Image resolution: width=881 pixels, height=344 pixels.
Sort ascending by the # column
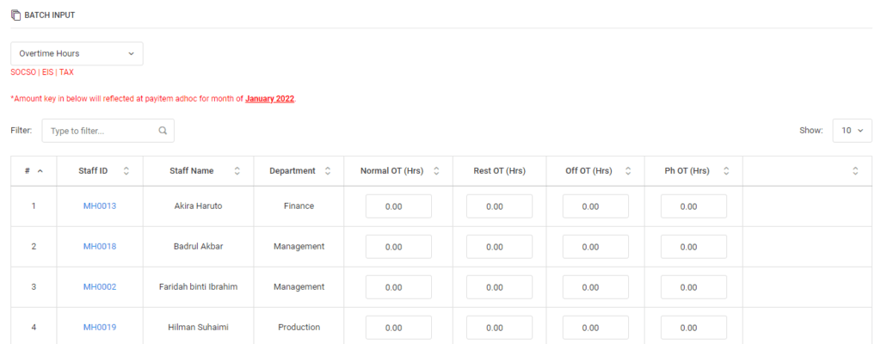click(x=40, y=171)
